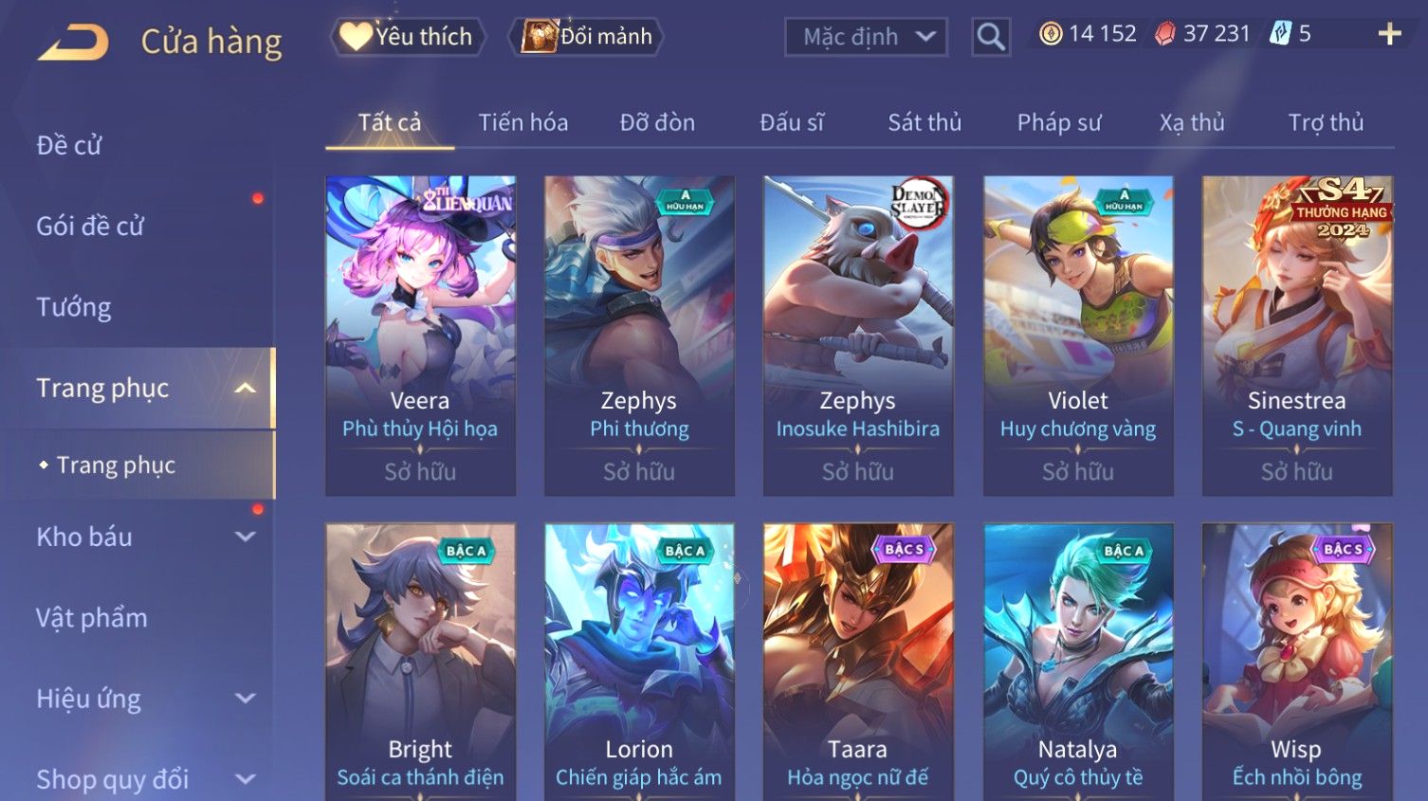
Task: Select the Pháp sư tab
Action: coord(1059,122)
